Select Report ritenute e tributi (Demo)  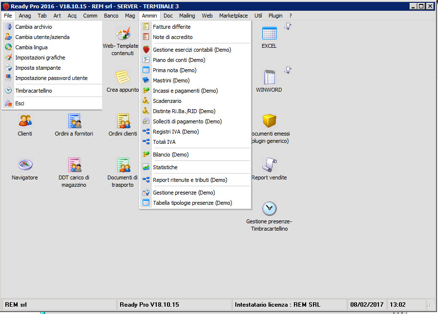pos(195,180)
